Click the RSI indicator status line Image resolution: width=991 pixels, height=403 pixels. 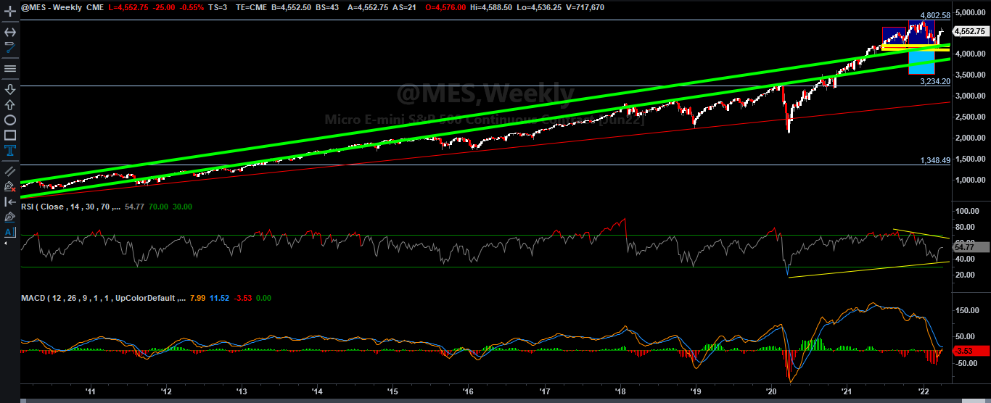(107, 207)
